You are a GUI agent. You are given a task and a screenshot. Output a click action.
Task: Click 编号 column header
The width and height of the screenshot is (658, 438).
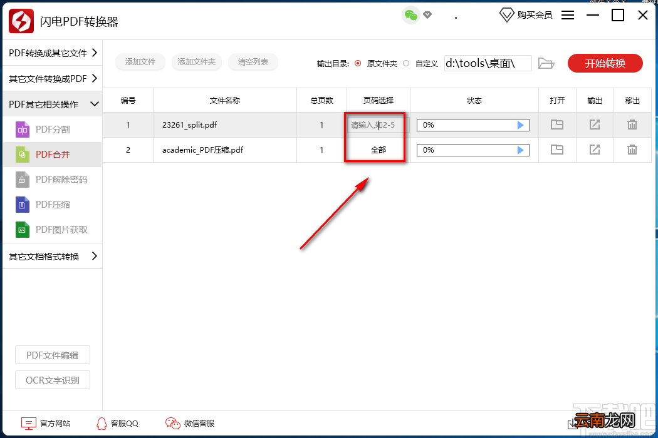click(128, 101)
